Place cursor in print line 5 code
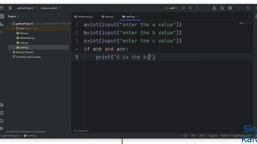 (125, 57)
